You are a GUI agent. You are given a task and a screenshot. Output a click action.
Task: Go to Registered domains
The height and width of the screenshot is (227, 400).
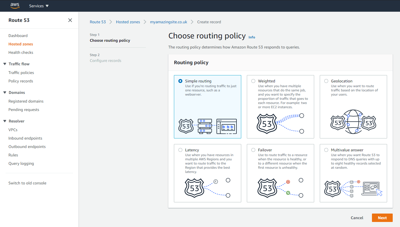point(26,101)
